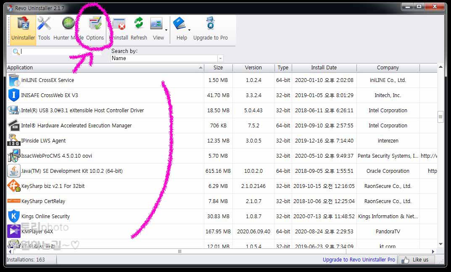Refresh the installed programs list
451x272 pixels.
coord(139,24)
